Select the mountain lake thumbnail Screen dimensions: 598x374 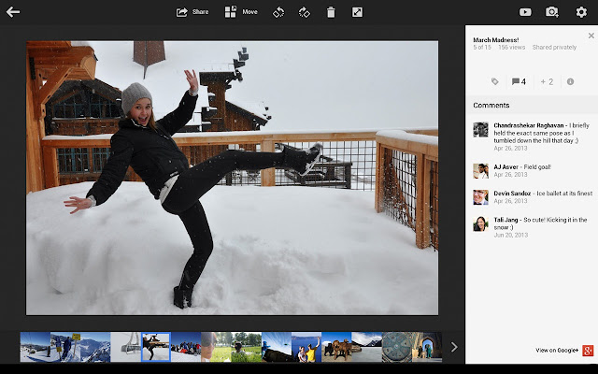point(367,347)
